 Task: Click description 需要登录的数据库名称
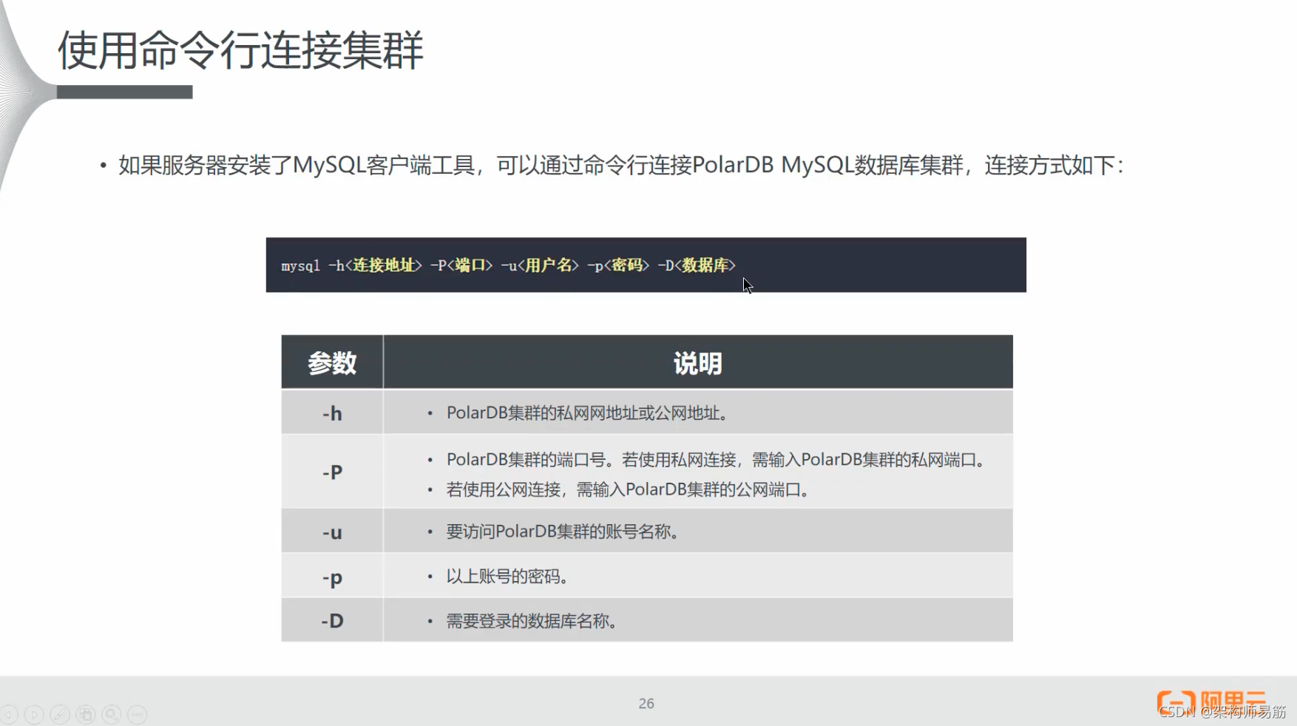532,621
